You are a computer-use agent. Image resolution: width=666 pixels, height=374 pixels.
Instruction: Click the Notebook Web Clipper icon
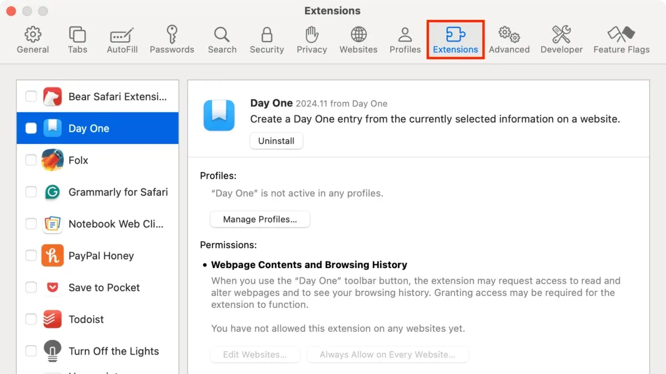point(53,224)
